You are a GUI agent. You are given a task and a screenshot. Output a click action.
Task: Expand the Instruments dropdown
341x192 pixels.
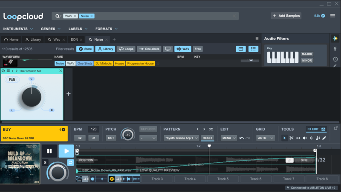(18, 29)
